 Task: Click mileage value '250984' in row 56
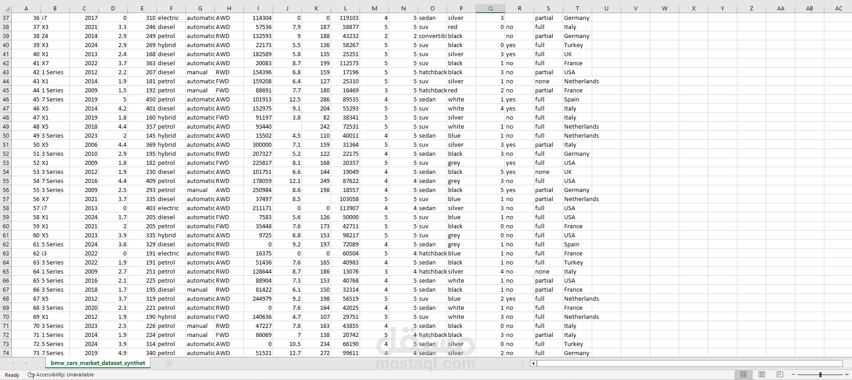258,190
